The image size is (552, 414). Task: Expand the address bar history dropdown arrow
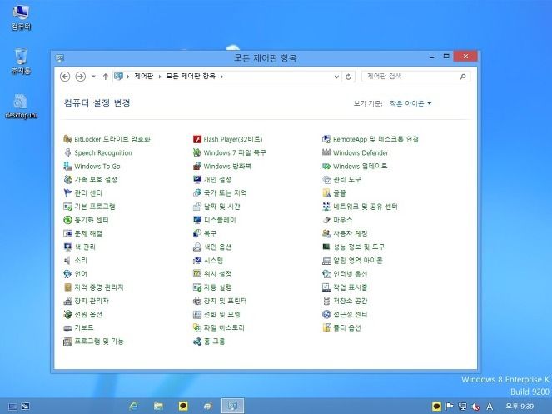tap(336, 77)
